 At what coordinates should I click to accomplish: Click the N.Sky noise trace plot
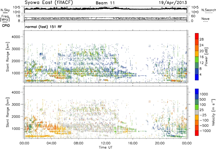click(106, 10)
